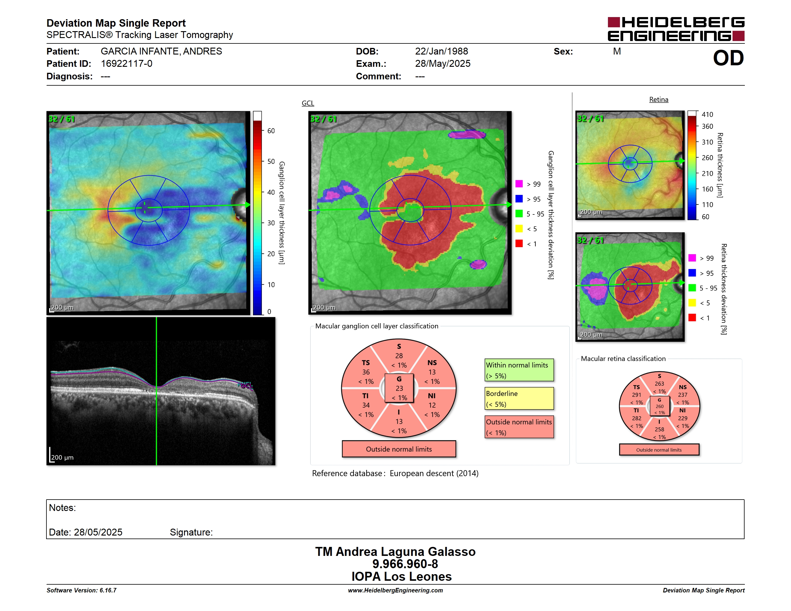Click GCL sector NS value 13
Screen dimensions: 791x611
[x=432, y=372]
